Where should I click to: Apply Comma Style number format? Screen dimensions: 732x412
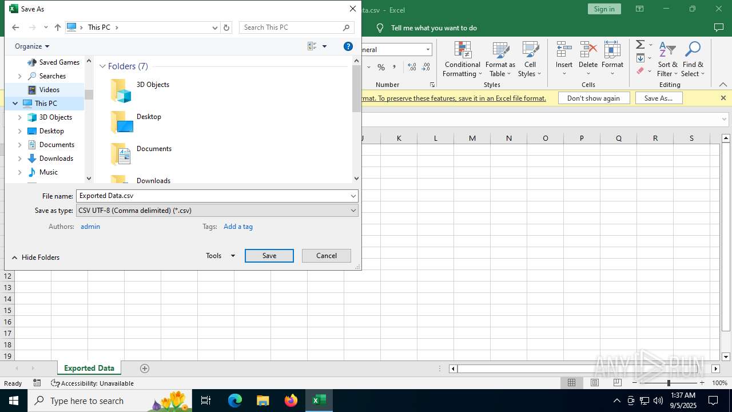click(395, 68)
